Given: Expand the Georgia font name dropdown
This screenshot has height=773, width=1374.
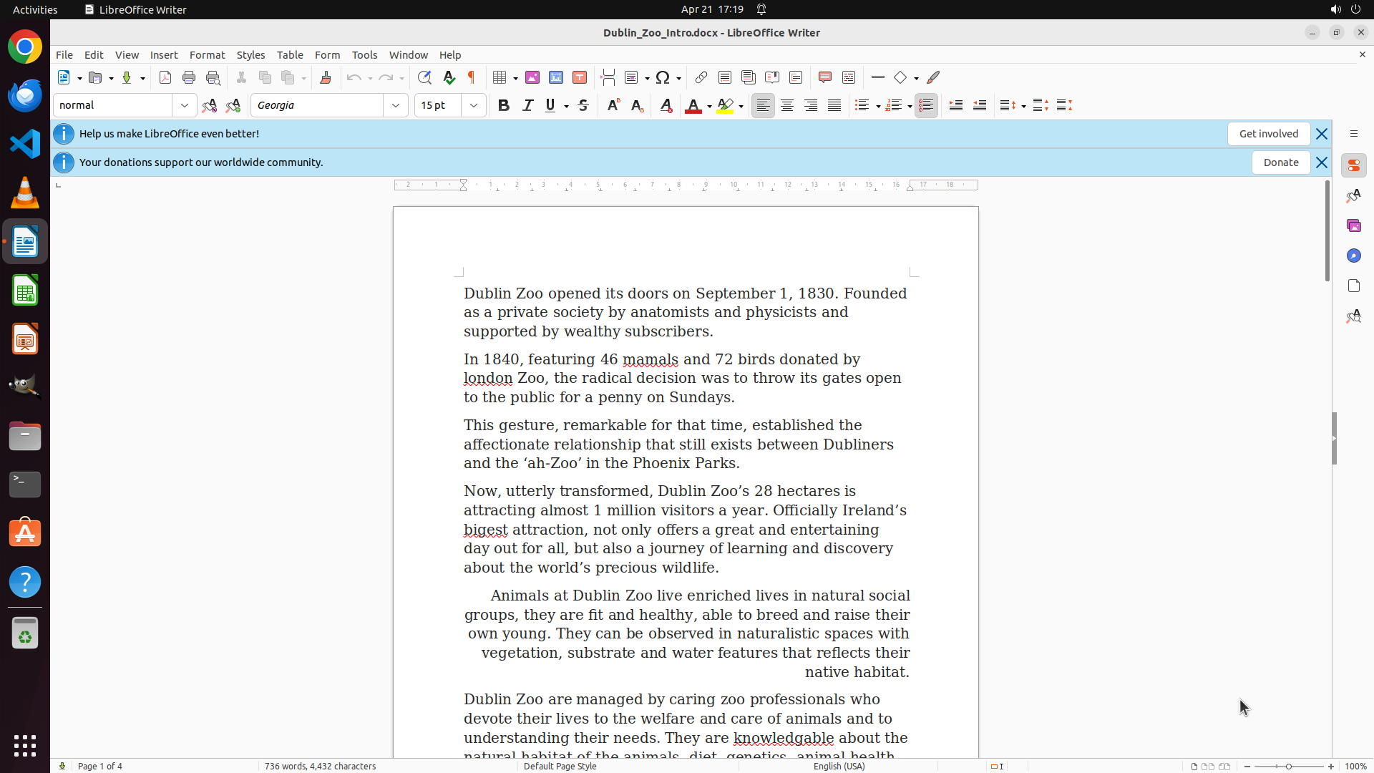Looking at the screenshot, I should click(396, 105).
